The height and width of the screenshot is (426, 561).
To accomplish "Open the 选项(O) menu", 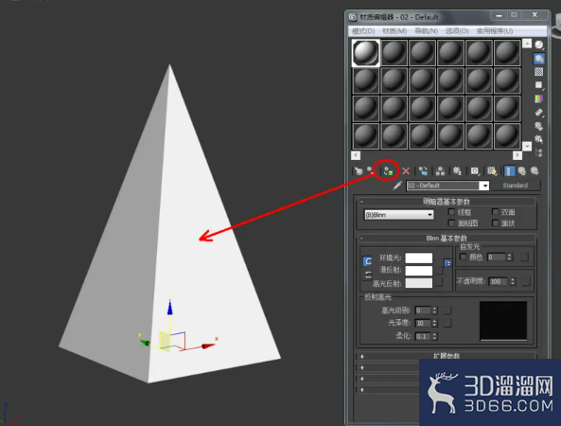I will click(x=457, y=31).
